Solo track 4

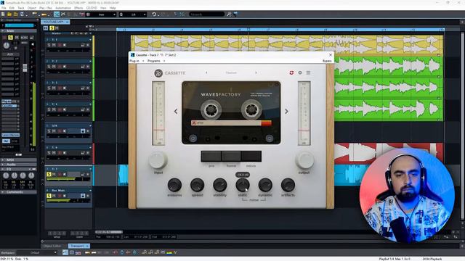tap(49, 109)
